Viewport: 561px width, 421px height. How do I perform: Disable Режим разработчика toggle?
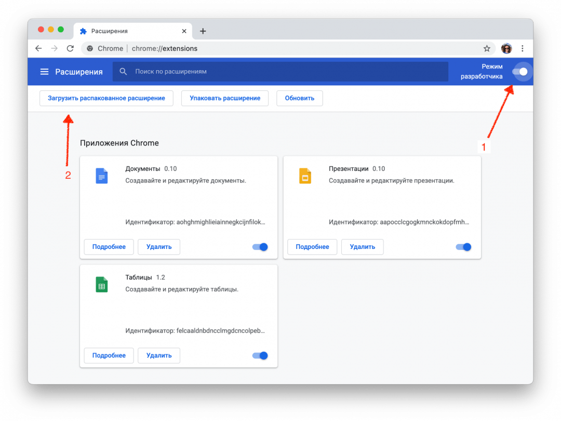pyautogui.click(x=521, y=71)
